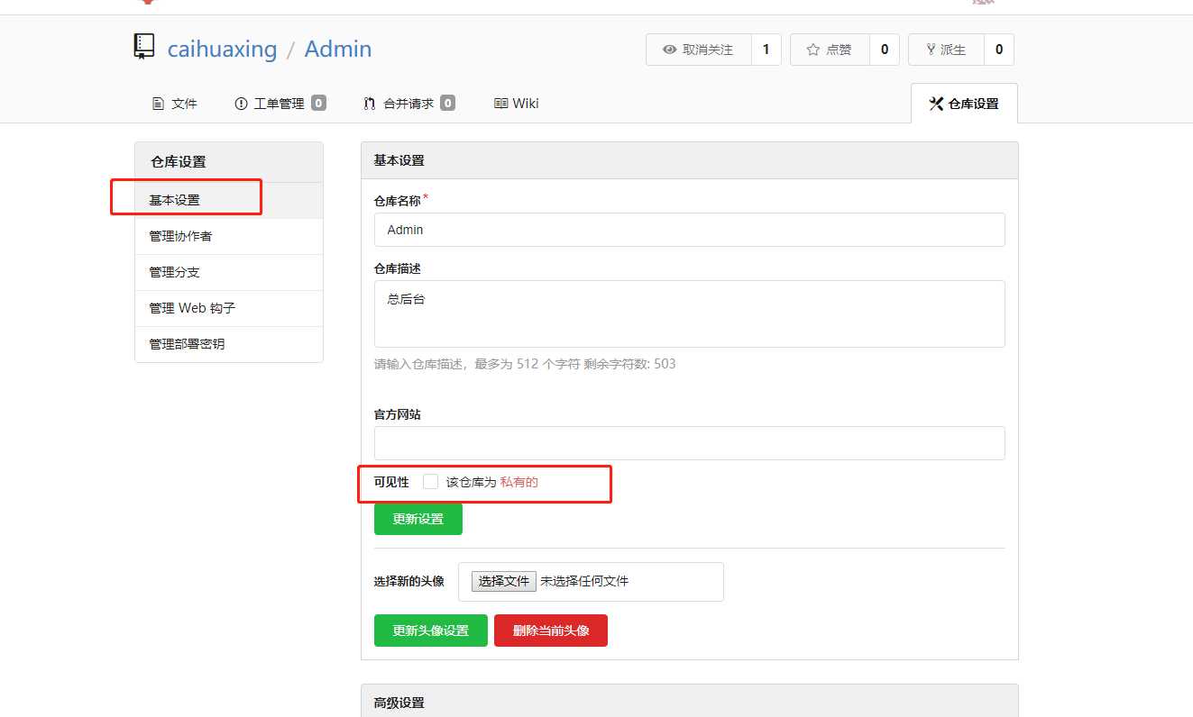Click the document icon on 文件 tab
1193x717 pixels.
coord(158,104)
